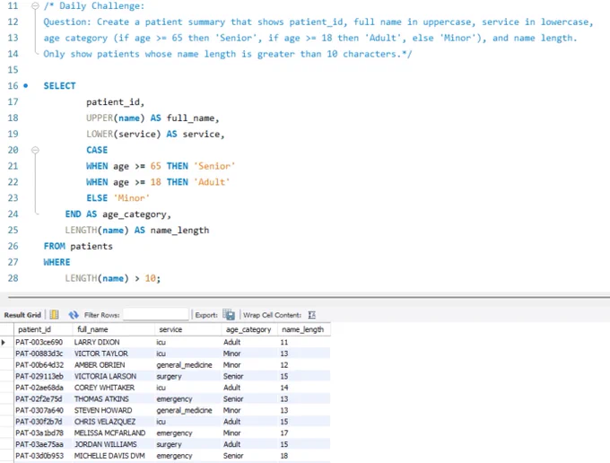This screenshot has height=463, width=610.
Task: Select Senior cell in MICHELLE DAVIS DVM row
Action: point(233,456)
